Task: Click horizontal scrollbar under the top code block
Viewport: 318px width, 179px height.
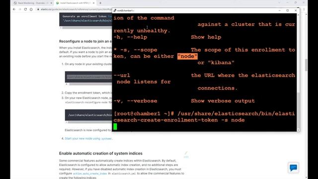Action: point(87,28)
